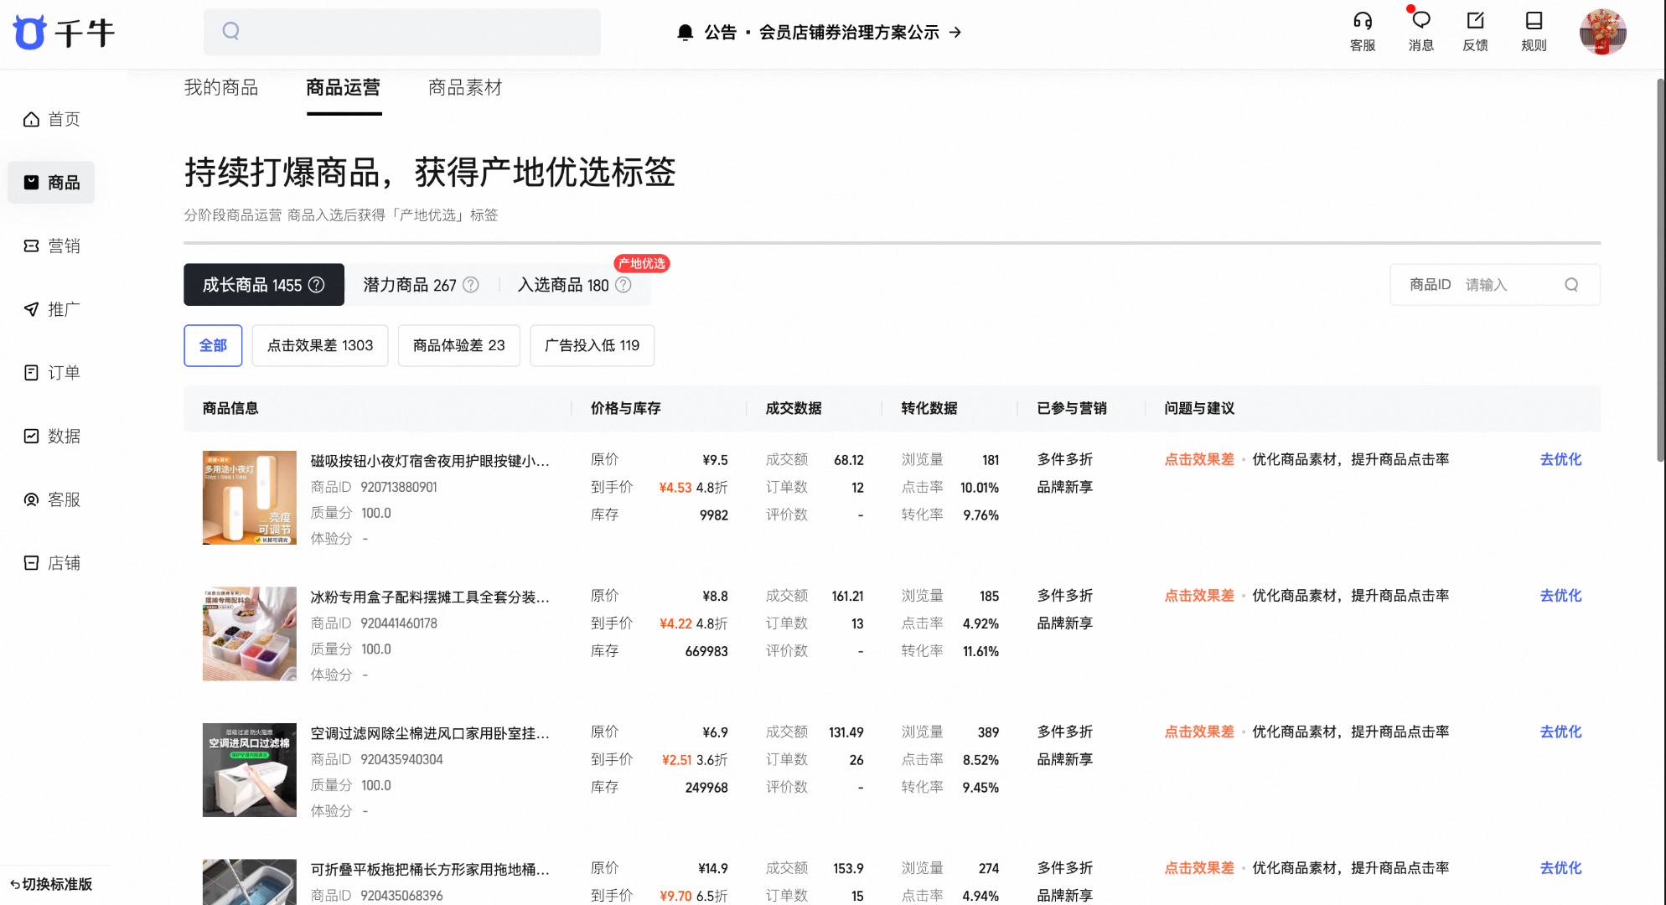Select the 成长商品 1455 tab
The width and height of the screenshot is (1666, 905).
[264, 285]
